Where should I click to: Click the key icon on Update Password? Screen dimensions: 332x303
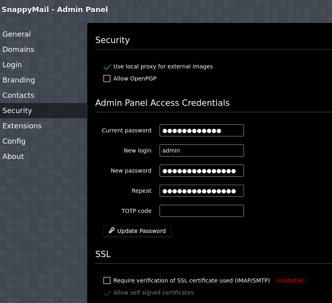111,231
